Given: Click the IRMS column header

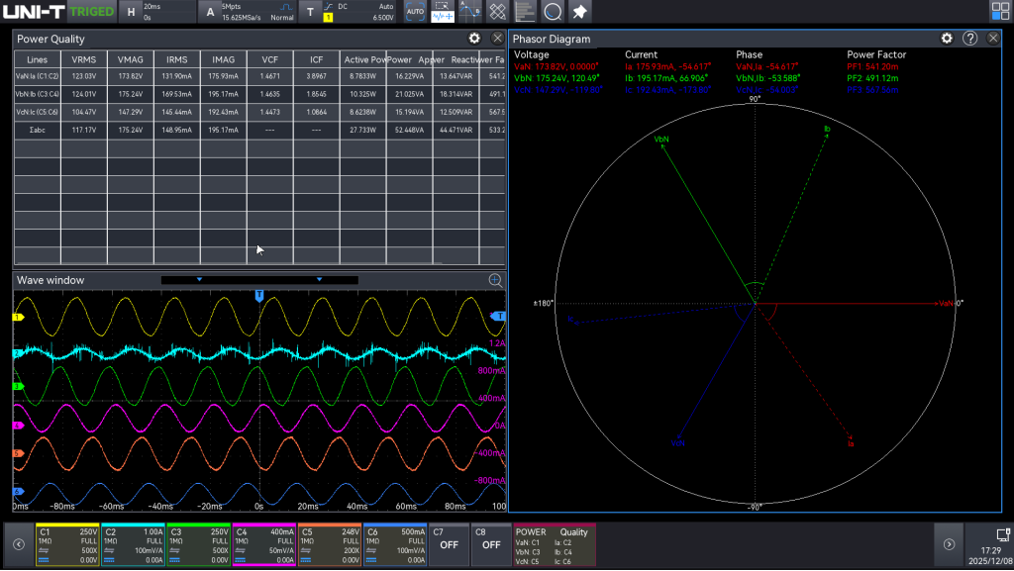Looking at the screenshot, I should (177, 59).
